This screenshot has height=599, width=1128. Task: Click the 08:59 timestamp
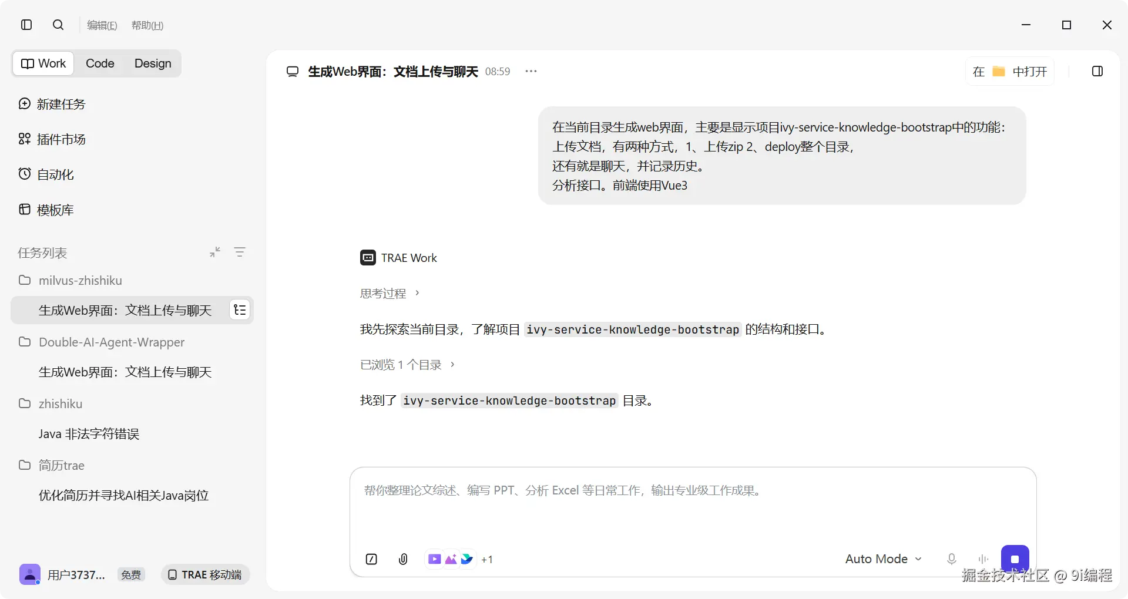pos(498,72)
